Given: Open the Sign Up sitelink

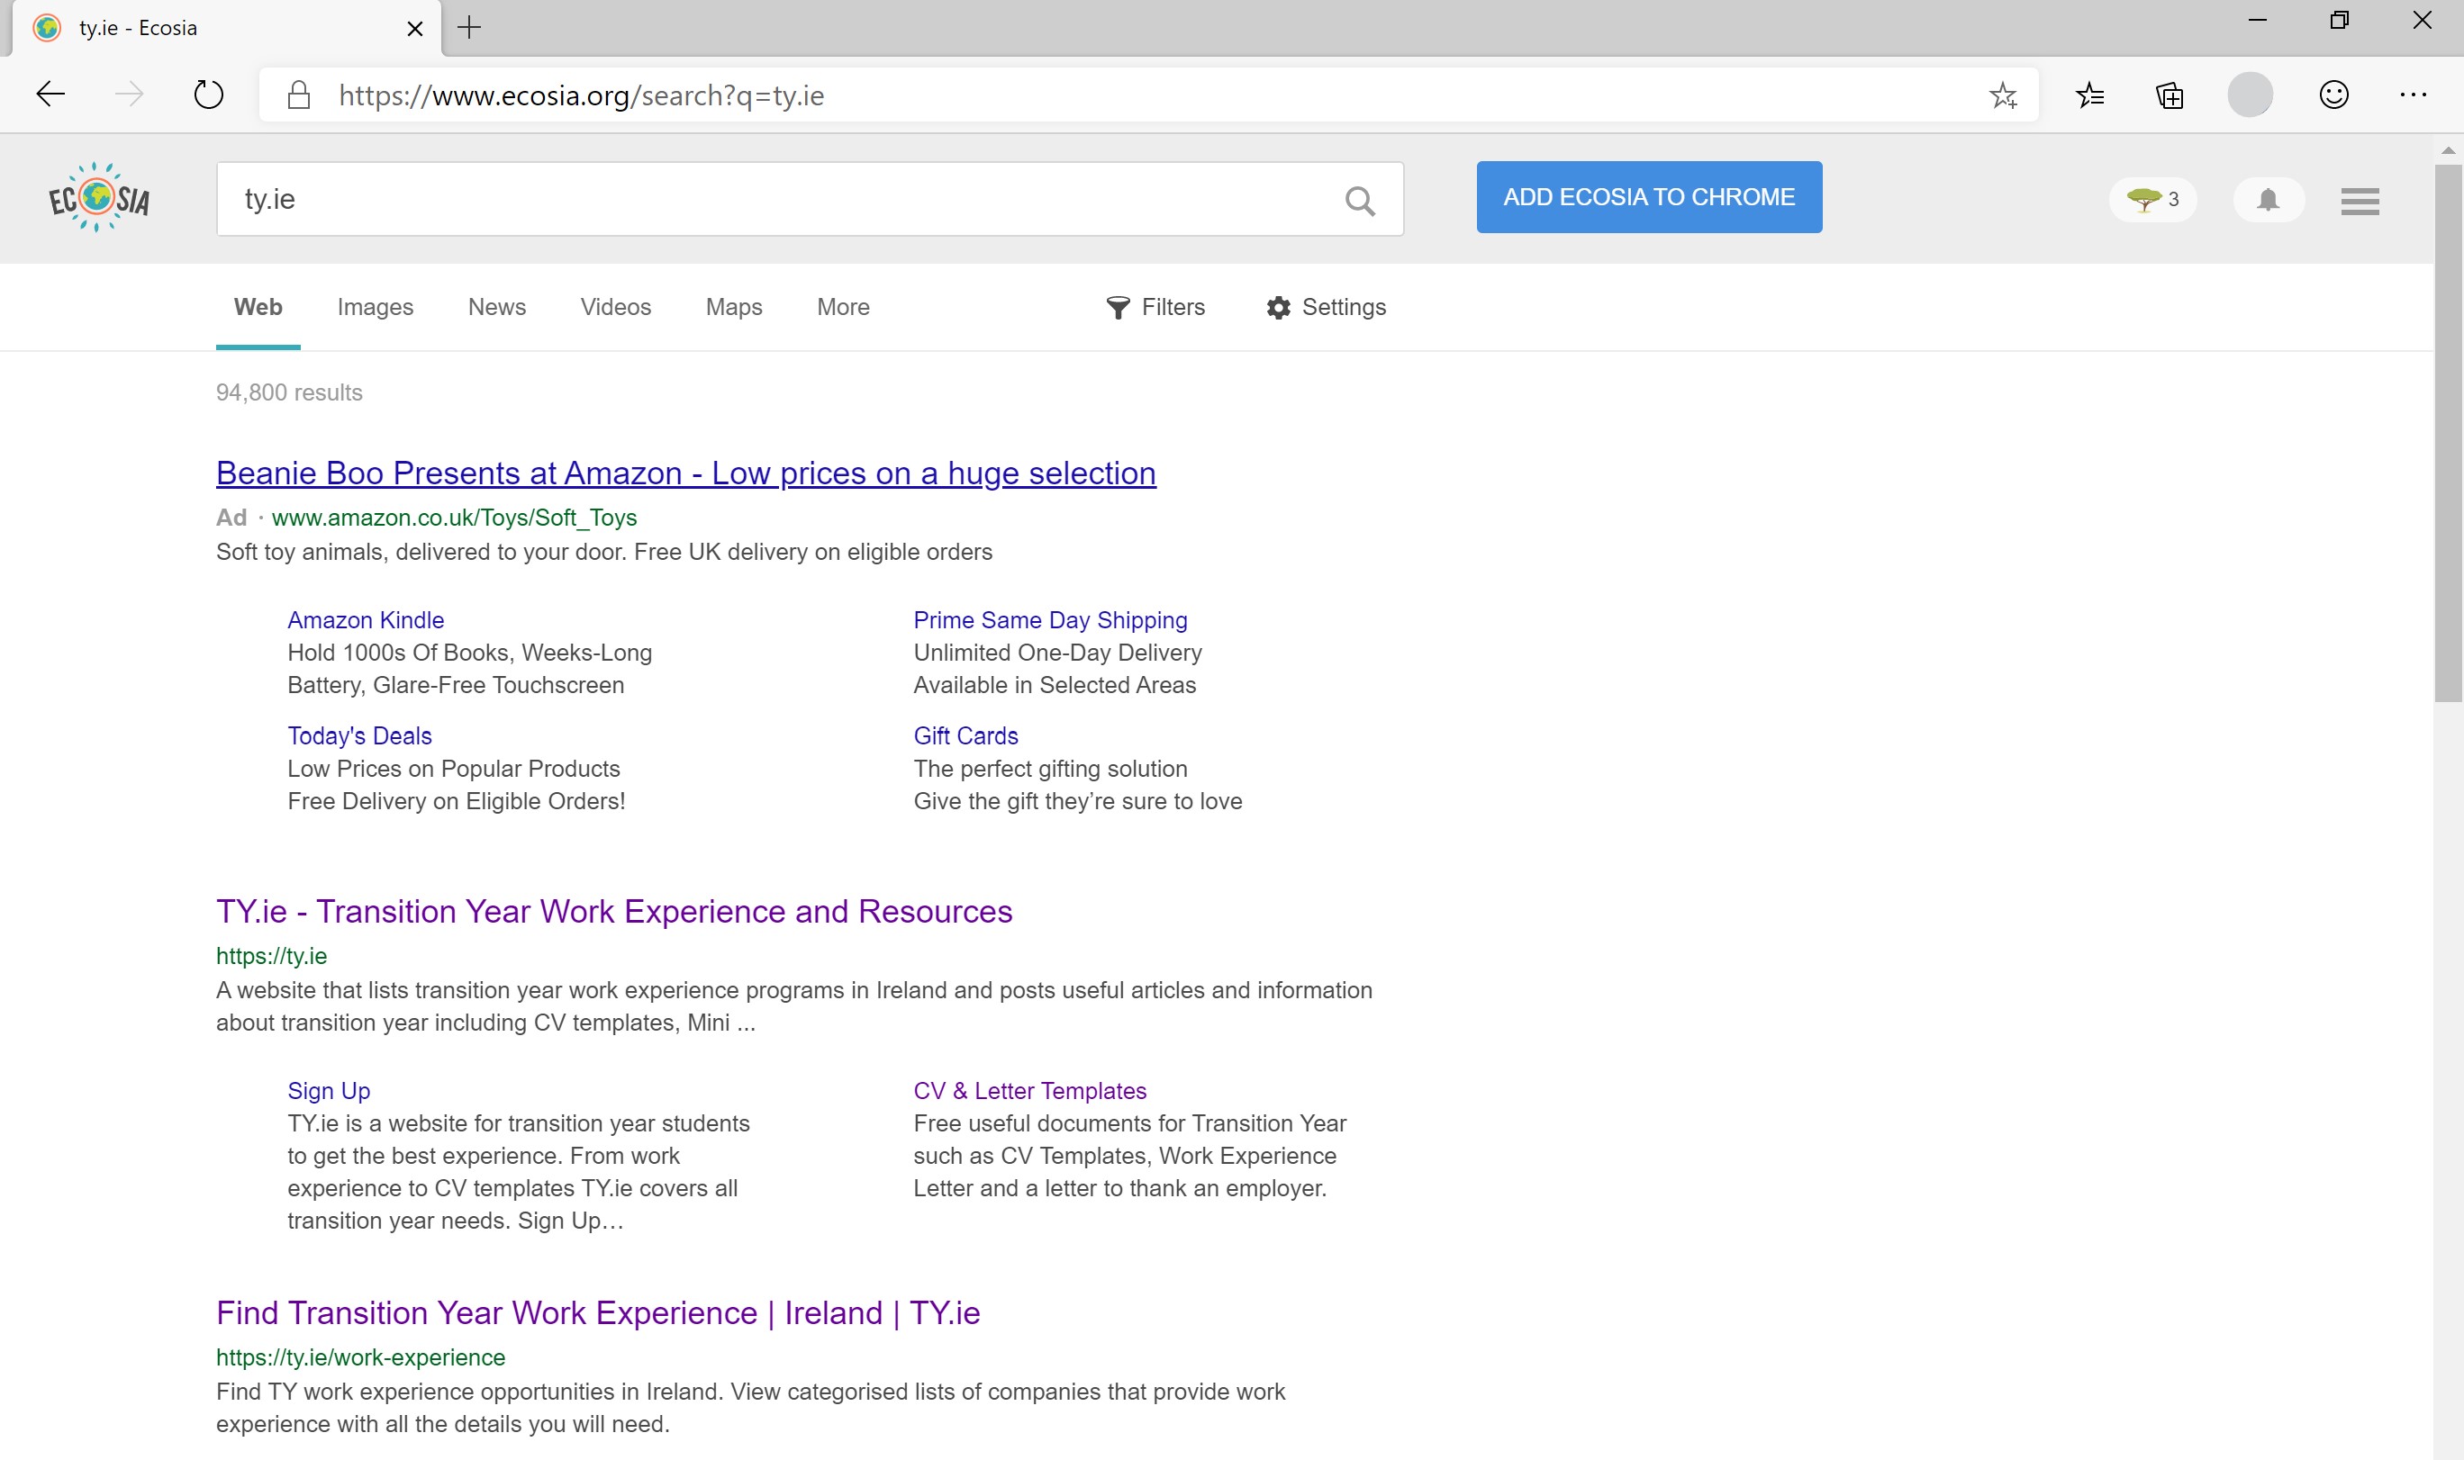Looking at the screenshot, I should [329, 1090].
